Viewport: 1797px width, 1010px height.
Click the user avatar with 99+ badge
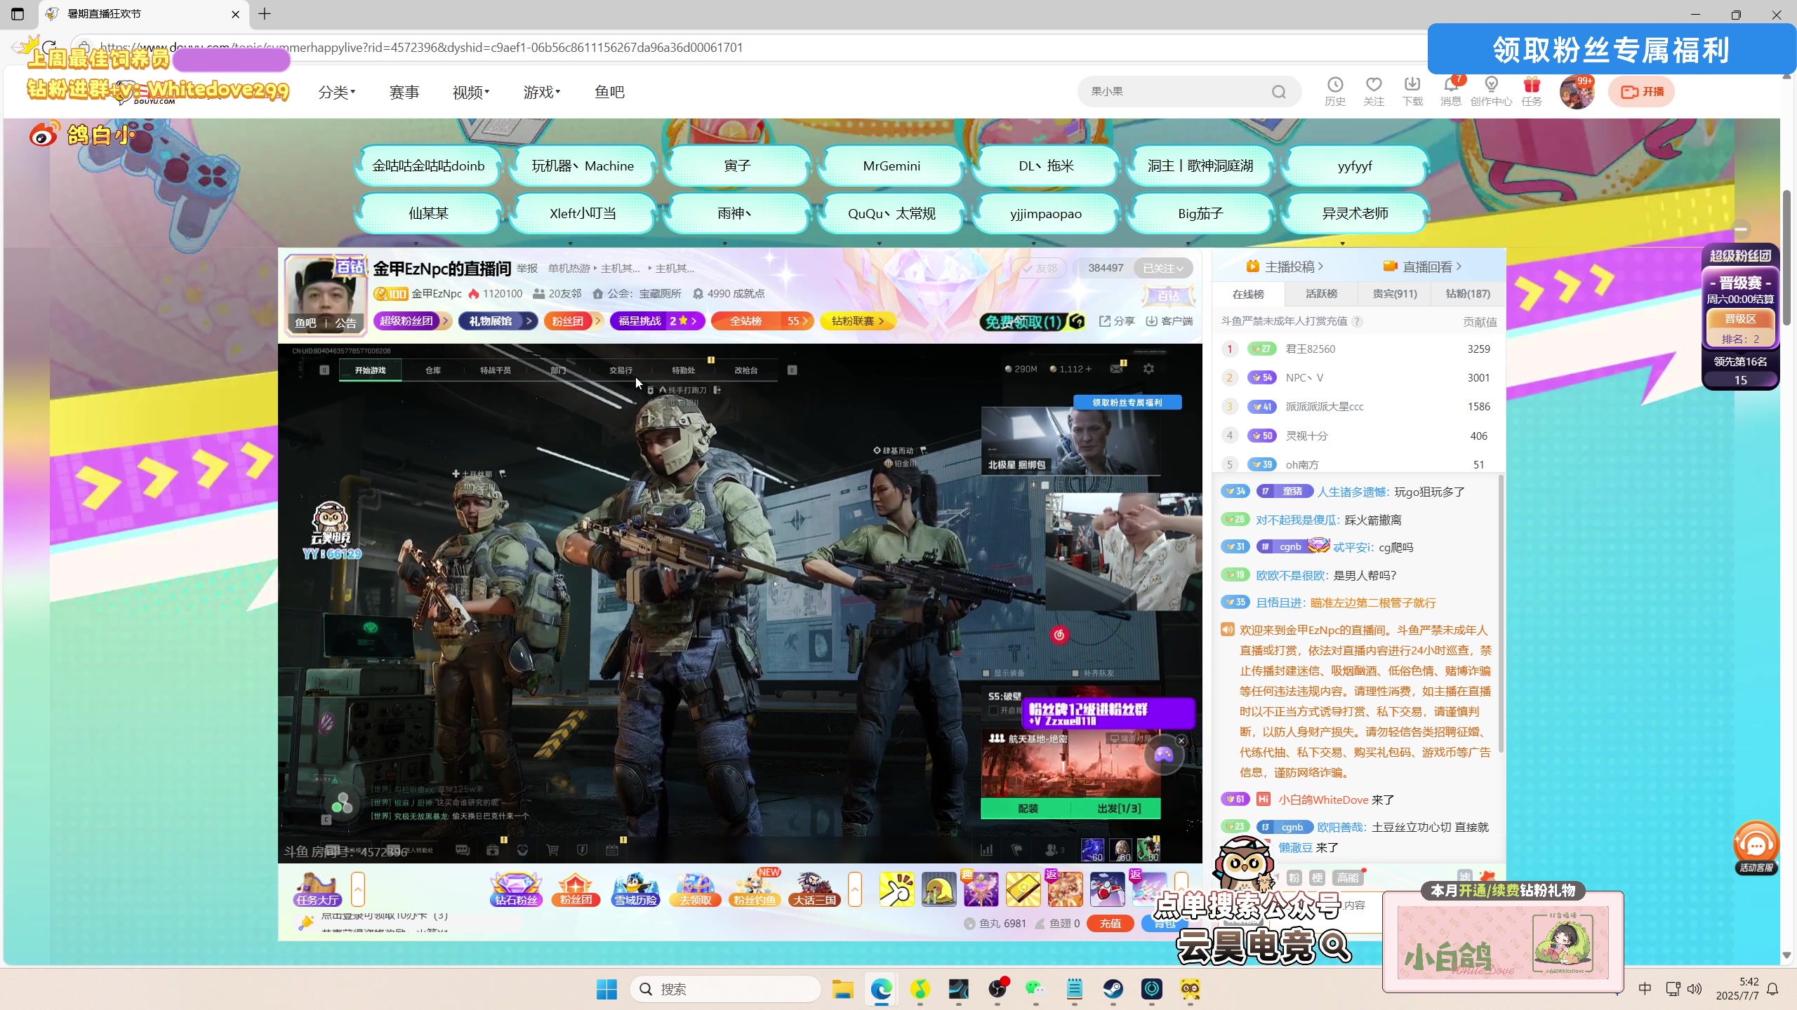point(1577,92)
